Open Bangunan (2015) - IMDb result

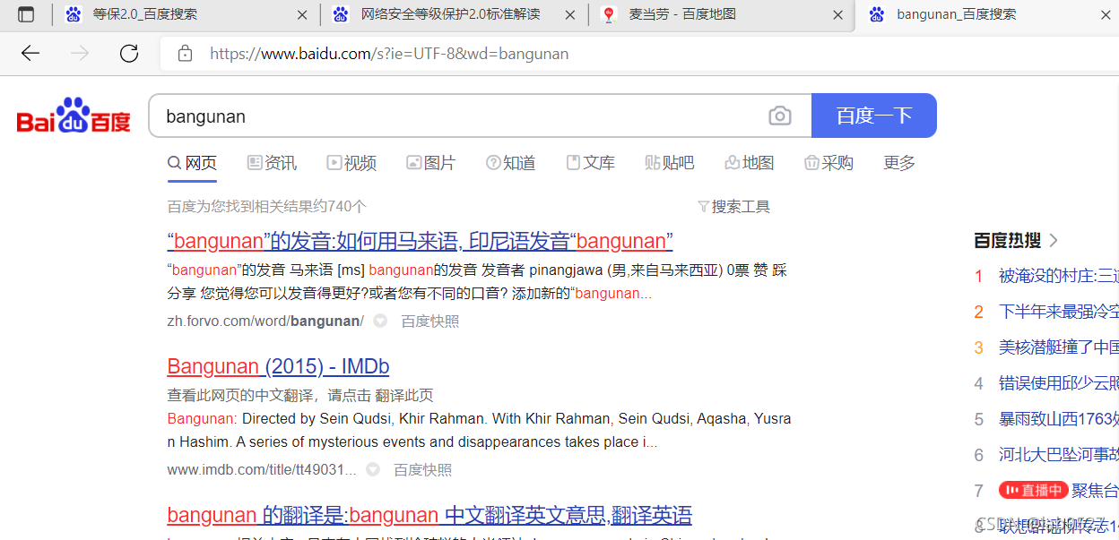click(x=278, y=366)
